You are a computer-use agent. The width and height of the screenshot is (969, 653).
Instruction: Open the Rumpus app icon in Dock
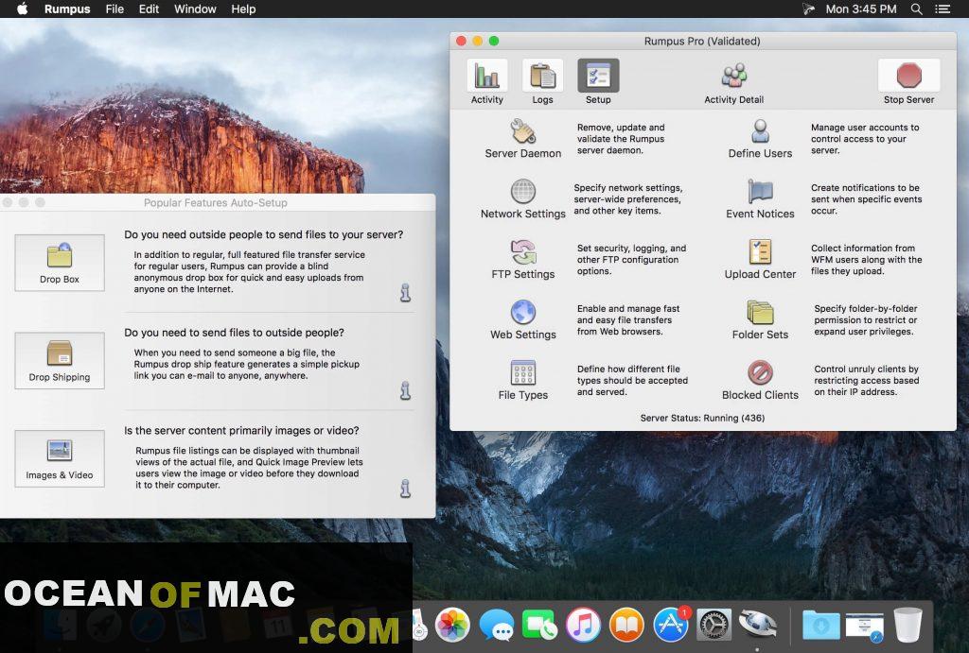pos(758,625)
